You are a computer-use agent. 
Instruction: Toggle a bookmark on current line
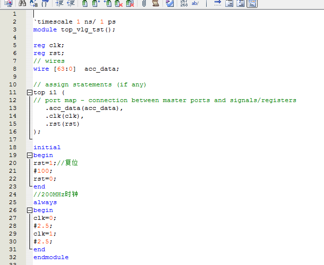[x=85, y=3]
